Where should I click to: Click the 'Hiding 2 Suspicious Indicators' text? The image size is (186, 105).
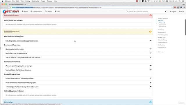pos(14,91)
